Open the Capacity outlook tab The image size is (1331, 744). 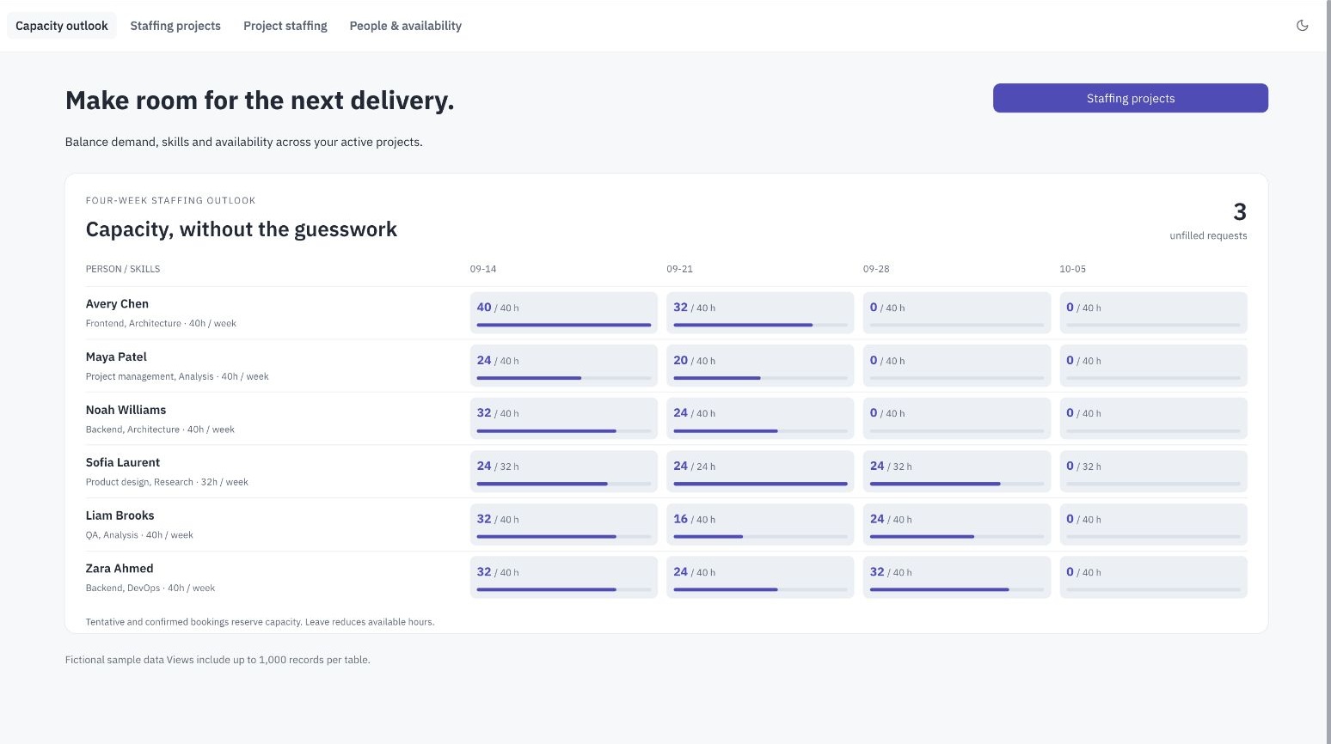[x=62, y=26]
